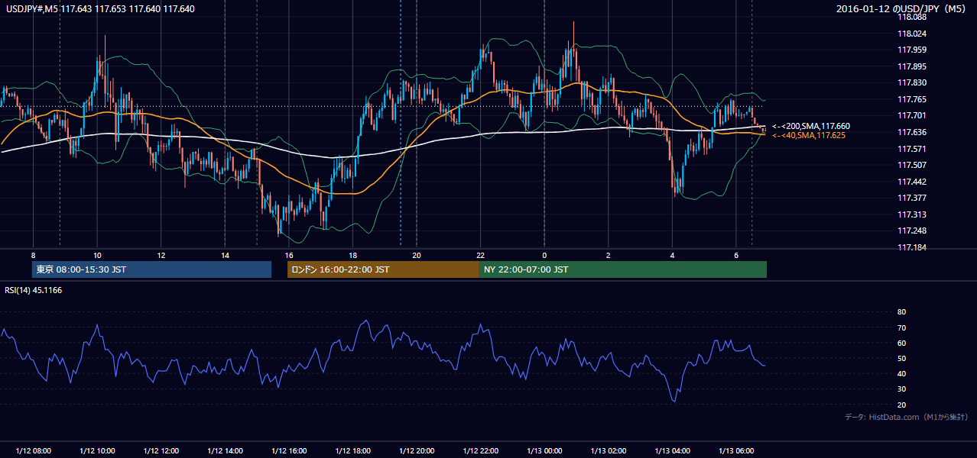
Task: Click price axis value 118.024
Action: [x=911, y=34]
